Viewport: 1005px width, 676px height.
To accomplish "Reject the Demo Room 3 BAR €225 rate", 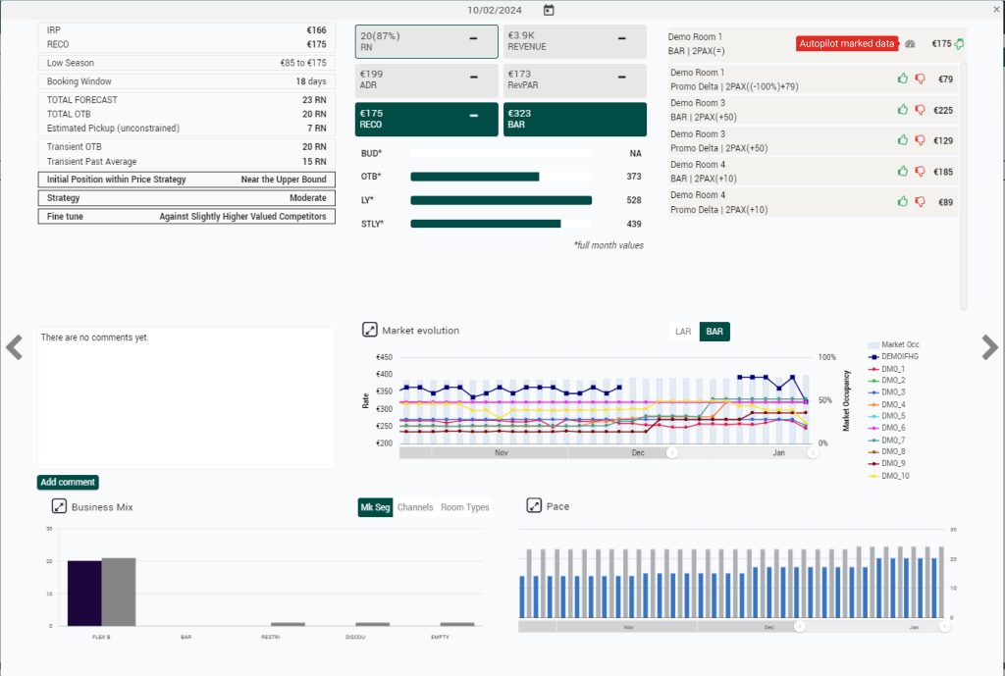I will 920,110.
